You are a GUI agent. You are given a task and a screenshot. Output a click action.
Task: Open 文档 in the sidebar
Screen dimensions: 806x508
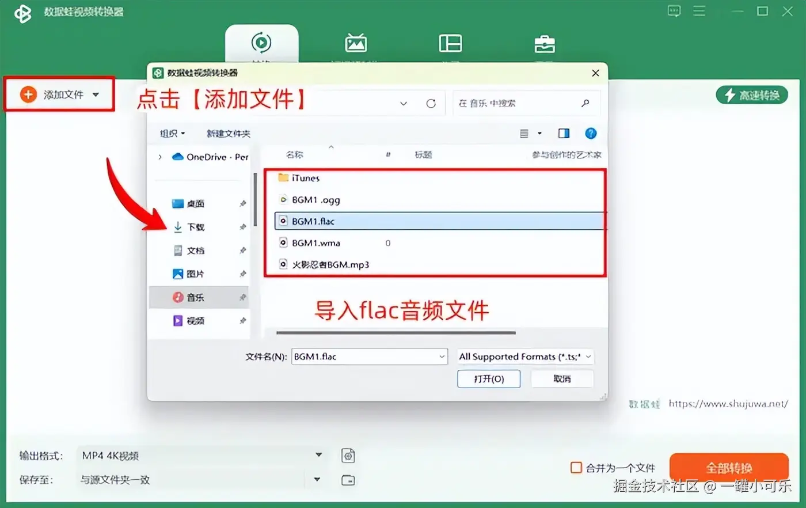click(x=188, y=251)
